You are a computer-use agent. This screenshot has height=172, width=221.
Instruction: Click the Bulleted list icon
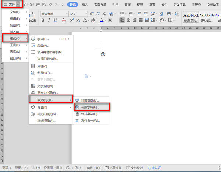pyautogui.click(x=122, y=14)
